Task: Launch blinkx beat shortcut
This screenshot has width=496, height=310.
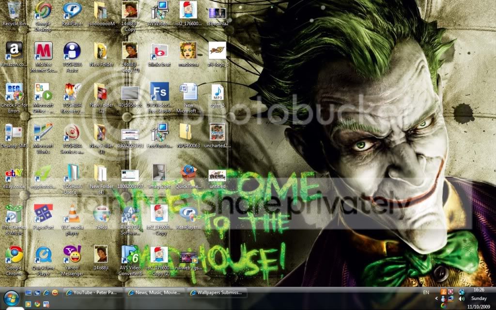Action: pyautogui.click(x=159, y=54)
